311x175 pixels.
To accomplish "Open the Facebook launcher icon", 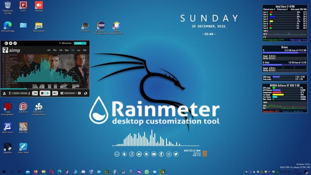I will click(161, 154).
